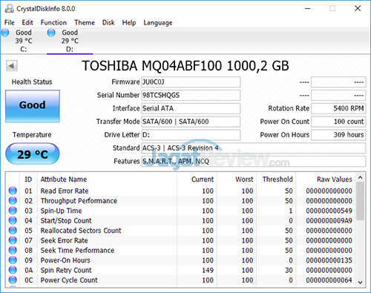Open the Function menu

click(53, 22)
